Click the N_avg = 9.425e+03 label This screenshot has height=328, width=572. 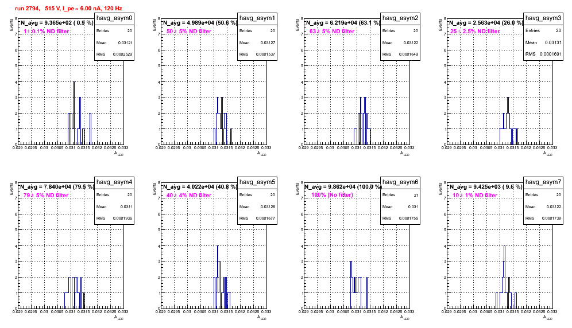point(486,186)
